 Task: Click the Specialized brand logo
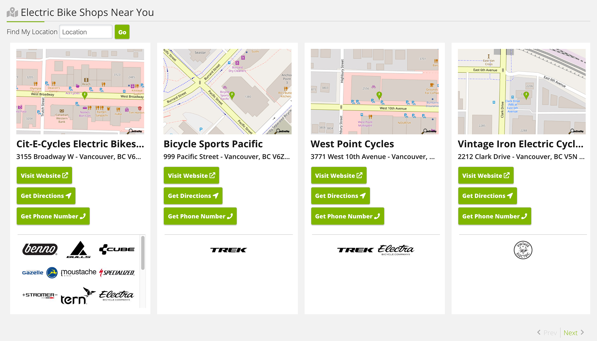pos(117,272)
